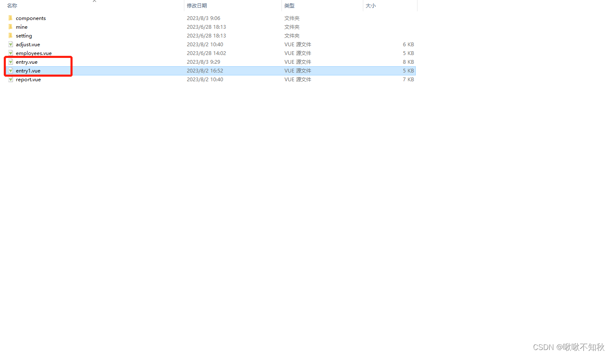Select the components folder

[30, 18]
